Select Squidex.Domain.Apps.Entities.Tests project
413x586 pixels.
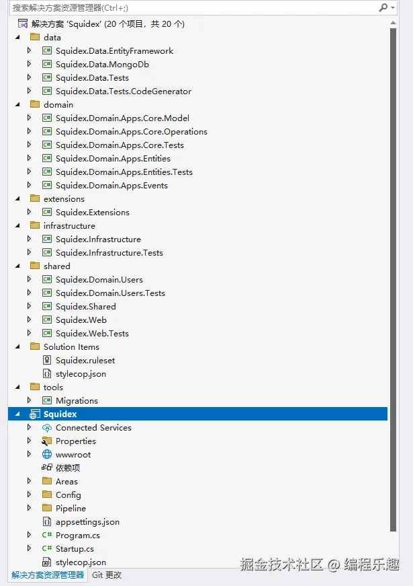click(124, 172)
